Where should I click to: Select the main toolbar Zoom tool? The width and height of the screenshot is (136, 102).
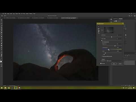click(1, 57)
